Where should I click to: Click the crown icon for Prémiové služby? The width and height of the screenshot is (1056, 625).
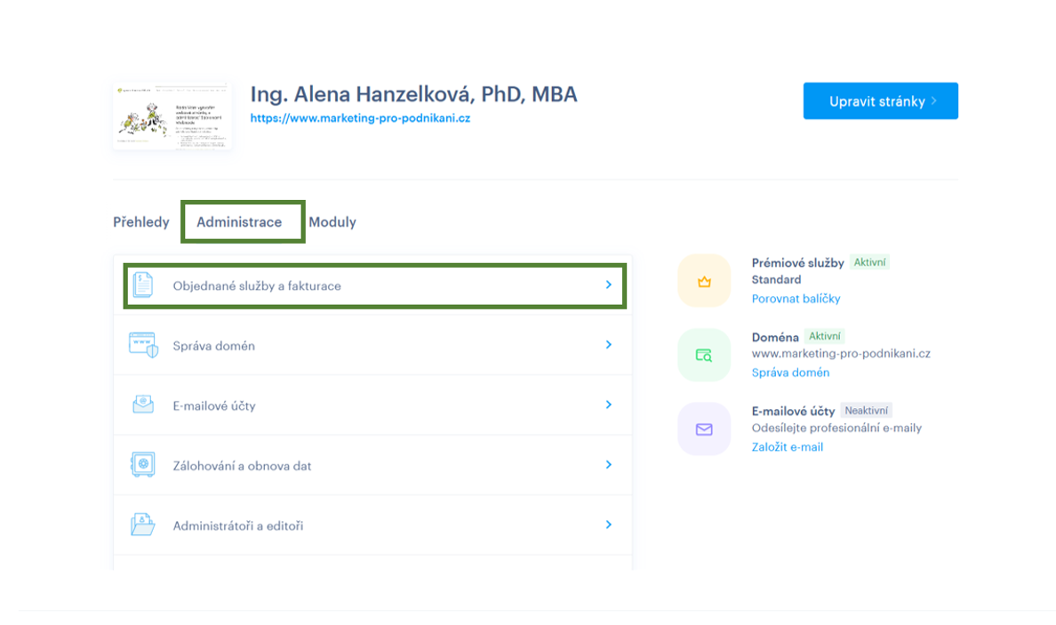(704, 282)
